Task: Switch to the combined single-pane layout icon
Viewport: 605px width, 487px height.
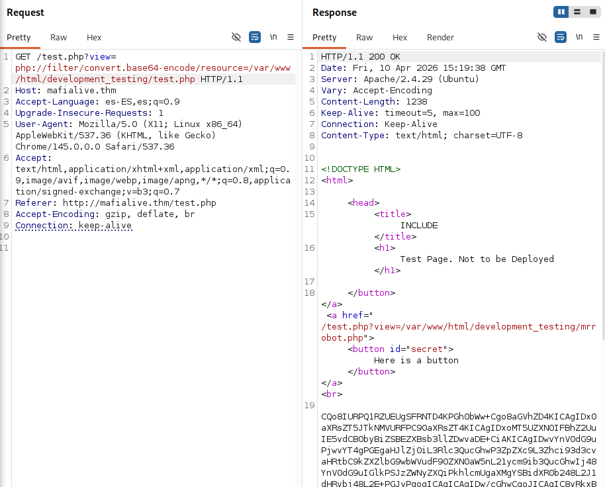Action: 593,12
